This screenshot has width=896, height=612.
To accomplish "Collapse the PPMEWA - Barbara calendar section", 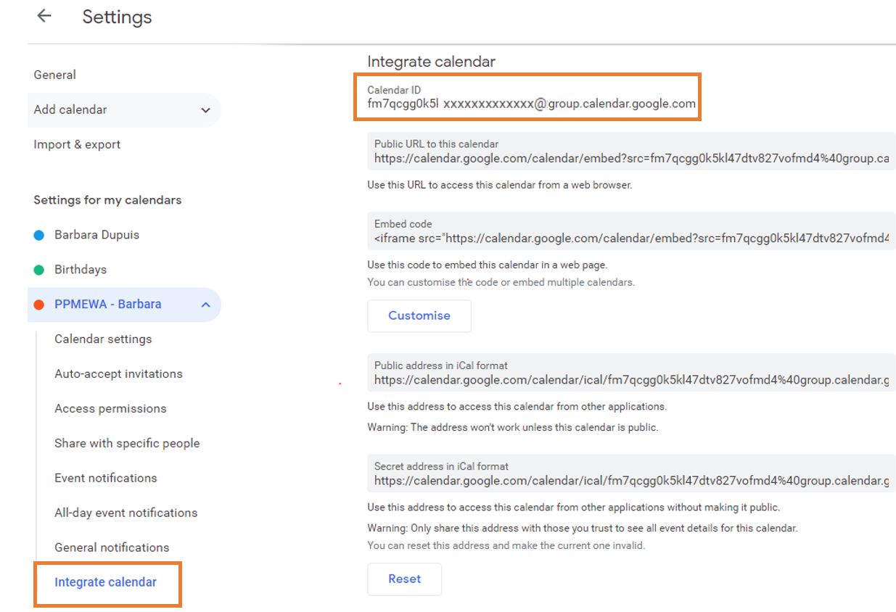I will (x=205, y=305).
